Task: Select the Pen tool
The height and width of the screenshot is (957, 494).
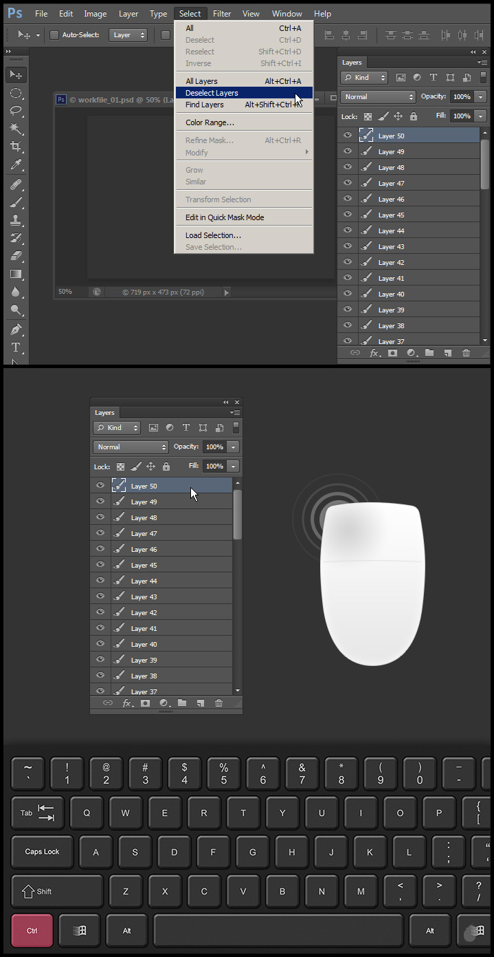Action: [16, 329]
